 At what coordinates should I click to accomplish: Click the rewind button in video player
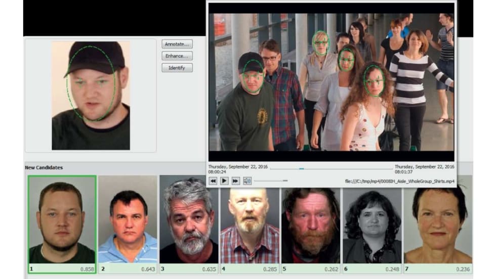click(213, 181)
